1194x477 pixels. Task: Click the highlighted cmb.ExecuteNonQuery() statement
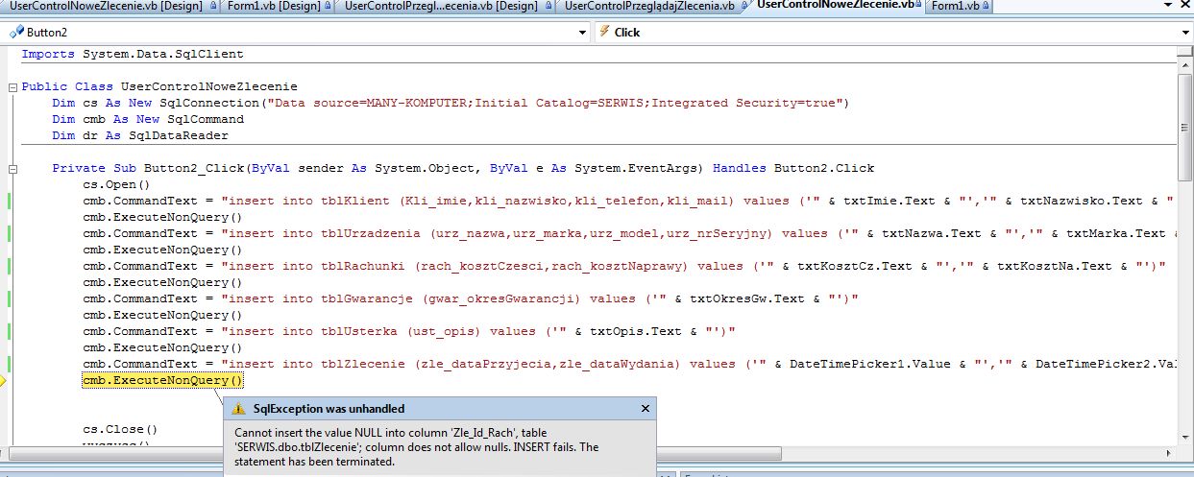(163, 381)
